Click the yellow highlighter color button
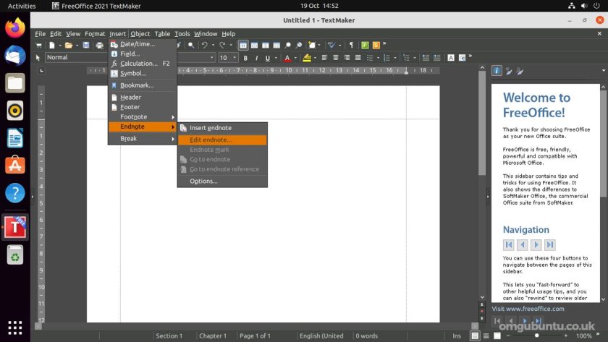 307,58
